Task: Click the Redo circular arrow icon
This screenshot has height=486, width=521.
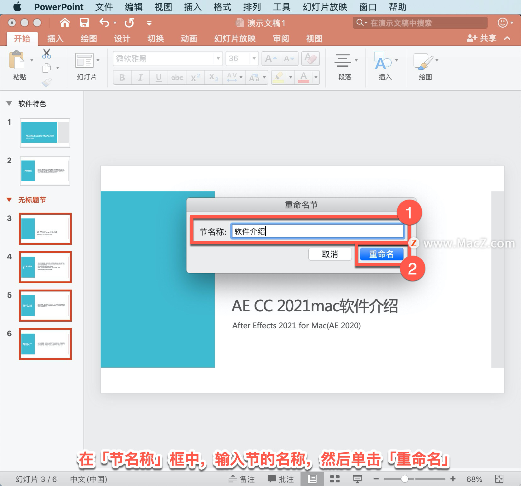Action: pos(129,23)
